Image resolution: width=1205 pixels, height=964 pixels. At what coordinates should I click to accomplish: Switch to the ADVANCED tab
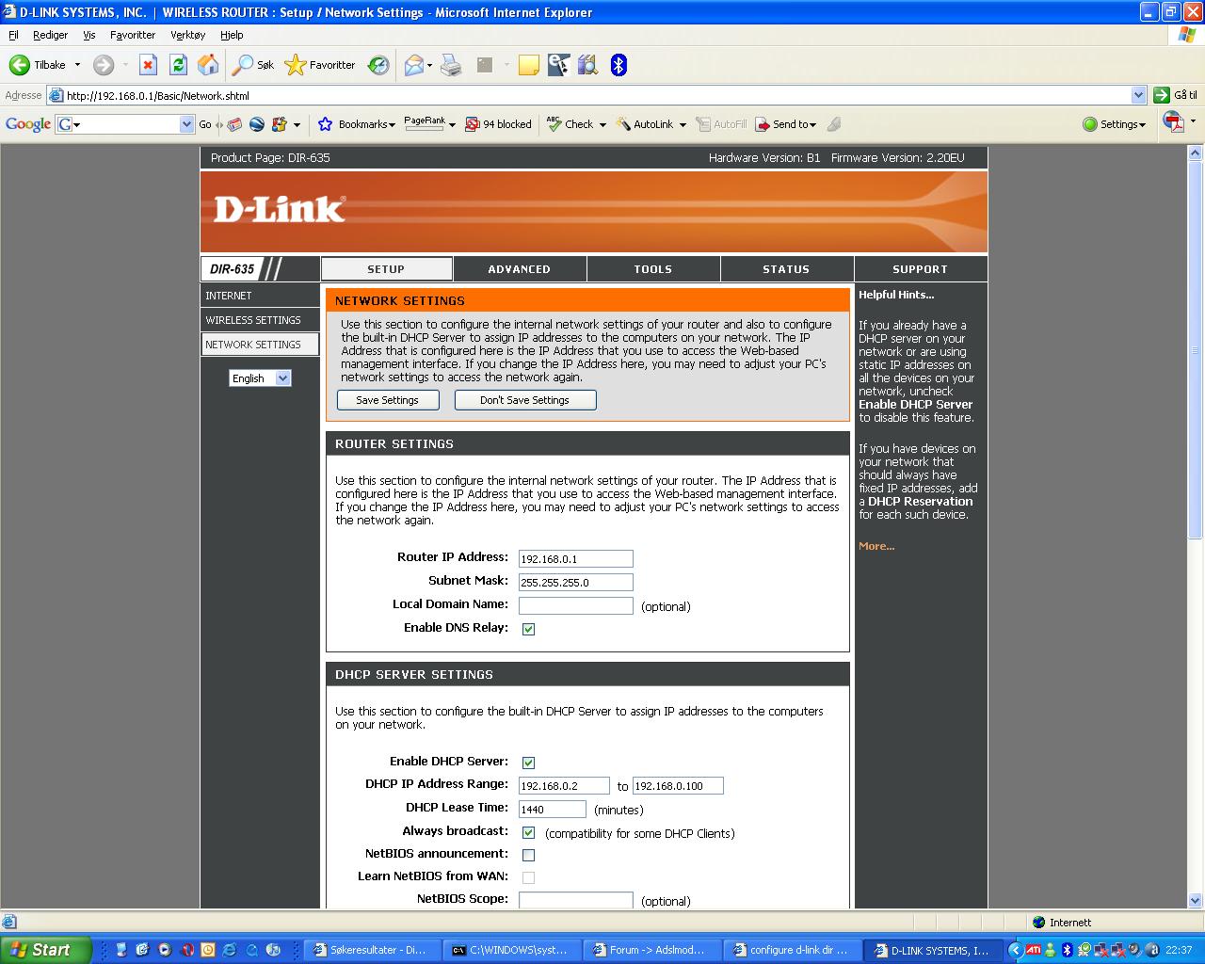[520, 269]
